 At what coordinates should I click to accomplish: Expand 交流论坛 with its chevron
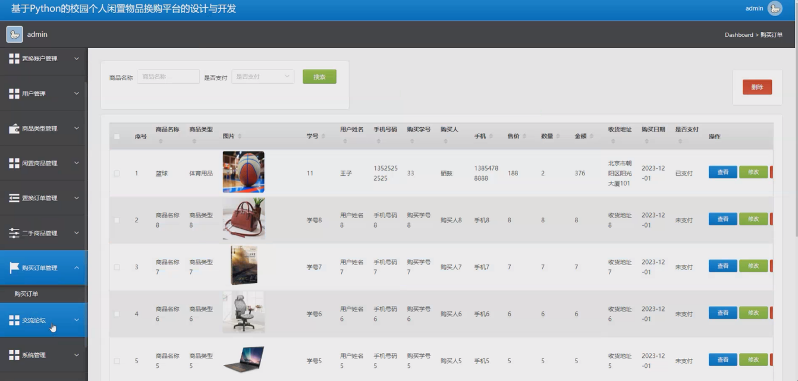tap(77, 320)
